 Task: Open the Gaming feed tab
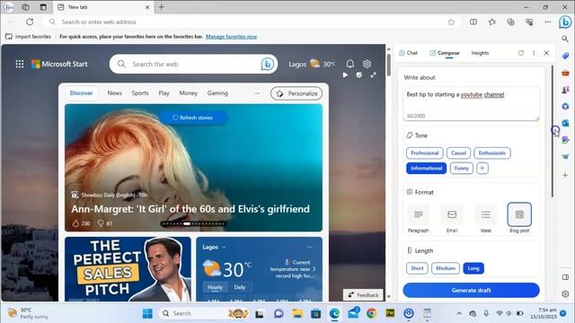tap(217, 93)
